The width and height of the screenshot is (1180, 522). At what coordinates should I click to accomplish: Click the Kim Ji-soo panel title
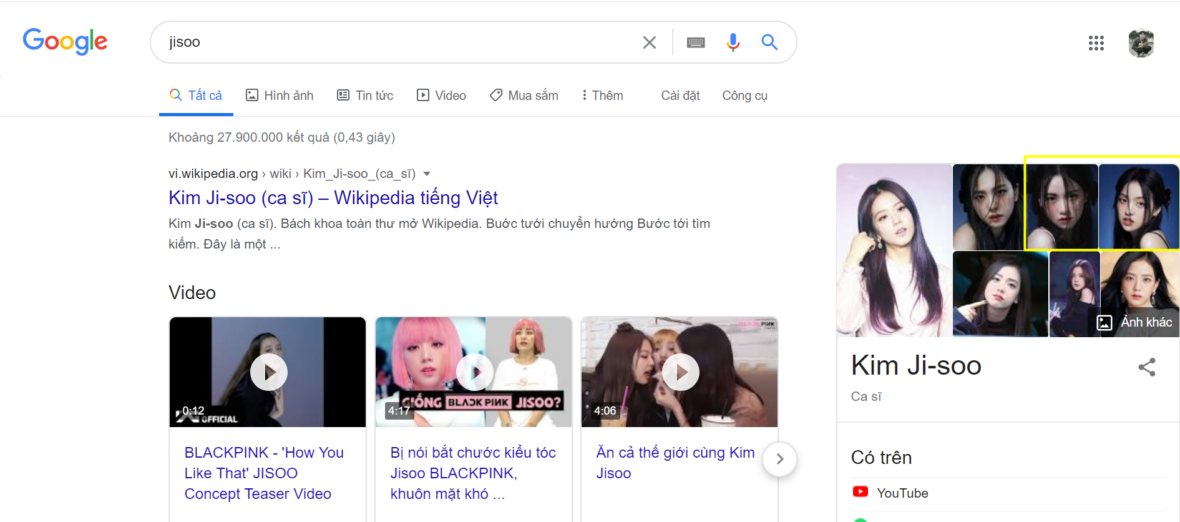[916, 366]
